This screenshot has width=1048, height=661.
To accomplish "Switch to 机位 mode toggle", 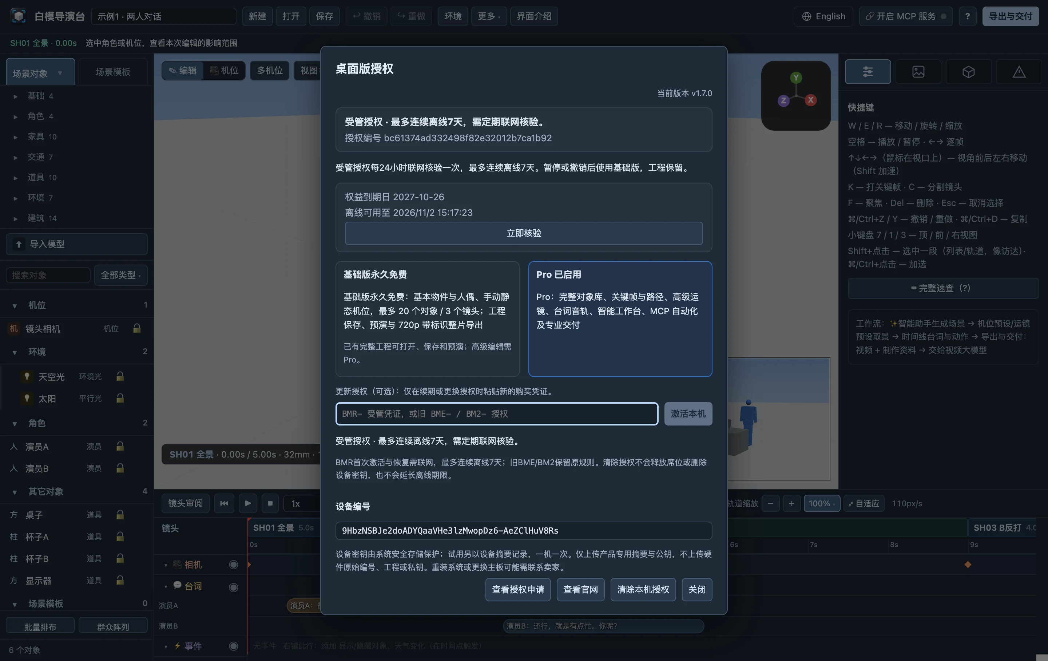I will coord(224,71).
